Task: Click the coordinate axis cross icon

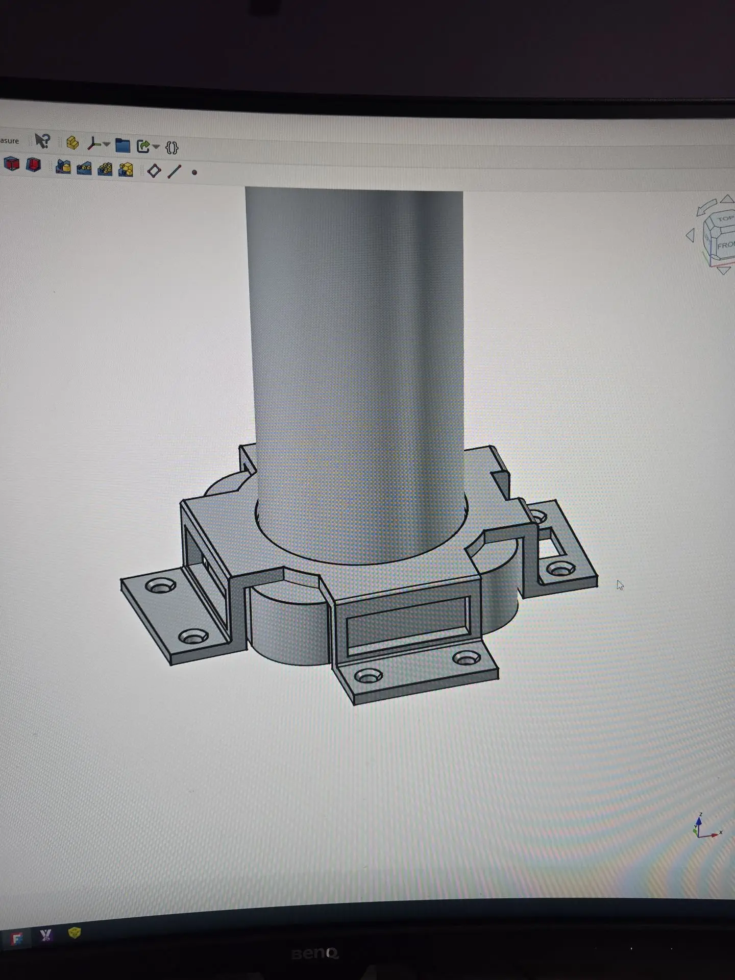Action: point(93,144)
